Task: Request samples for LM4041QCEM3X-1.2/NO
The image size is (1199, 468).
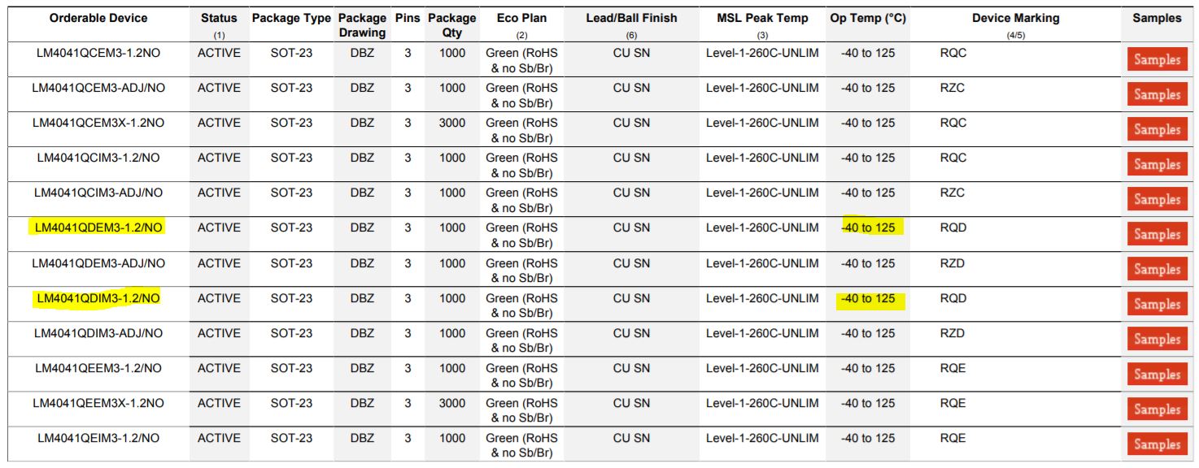Action: tap(1157, 129)
